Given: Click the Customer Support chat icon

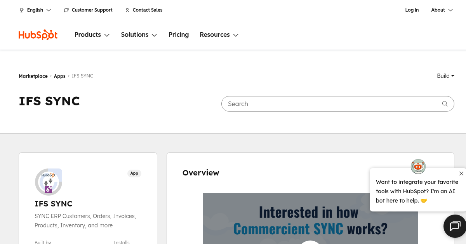Looking at the screenshot, I should [66, 10].
